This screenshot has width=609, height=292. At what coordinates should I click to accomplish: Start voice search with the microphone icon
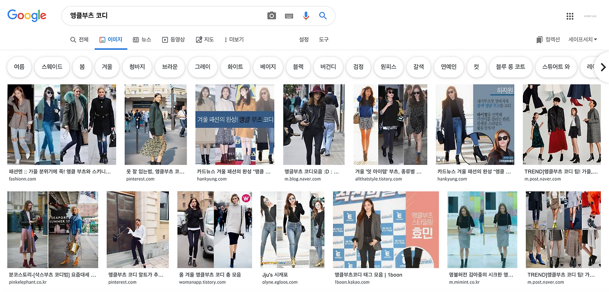305,15
